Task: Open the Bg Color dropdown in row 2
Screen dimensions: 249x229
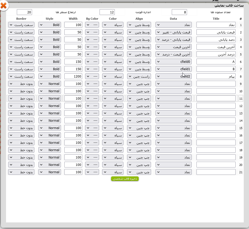Action: (x=92, y=32)
